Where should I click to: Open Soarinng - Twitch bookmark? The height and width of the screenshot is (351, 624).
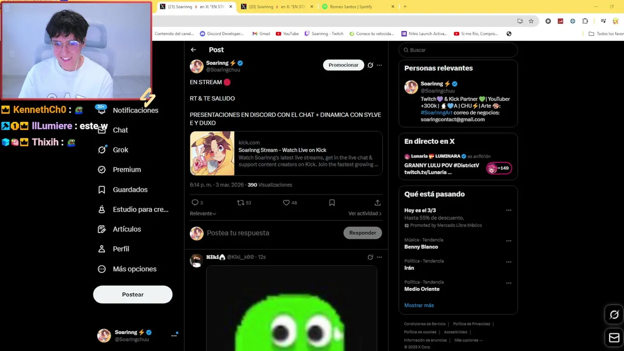tap(324, 34)
